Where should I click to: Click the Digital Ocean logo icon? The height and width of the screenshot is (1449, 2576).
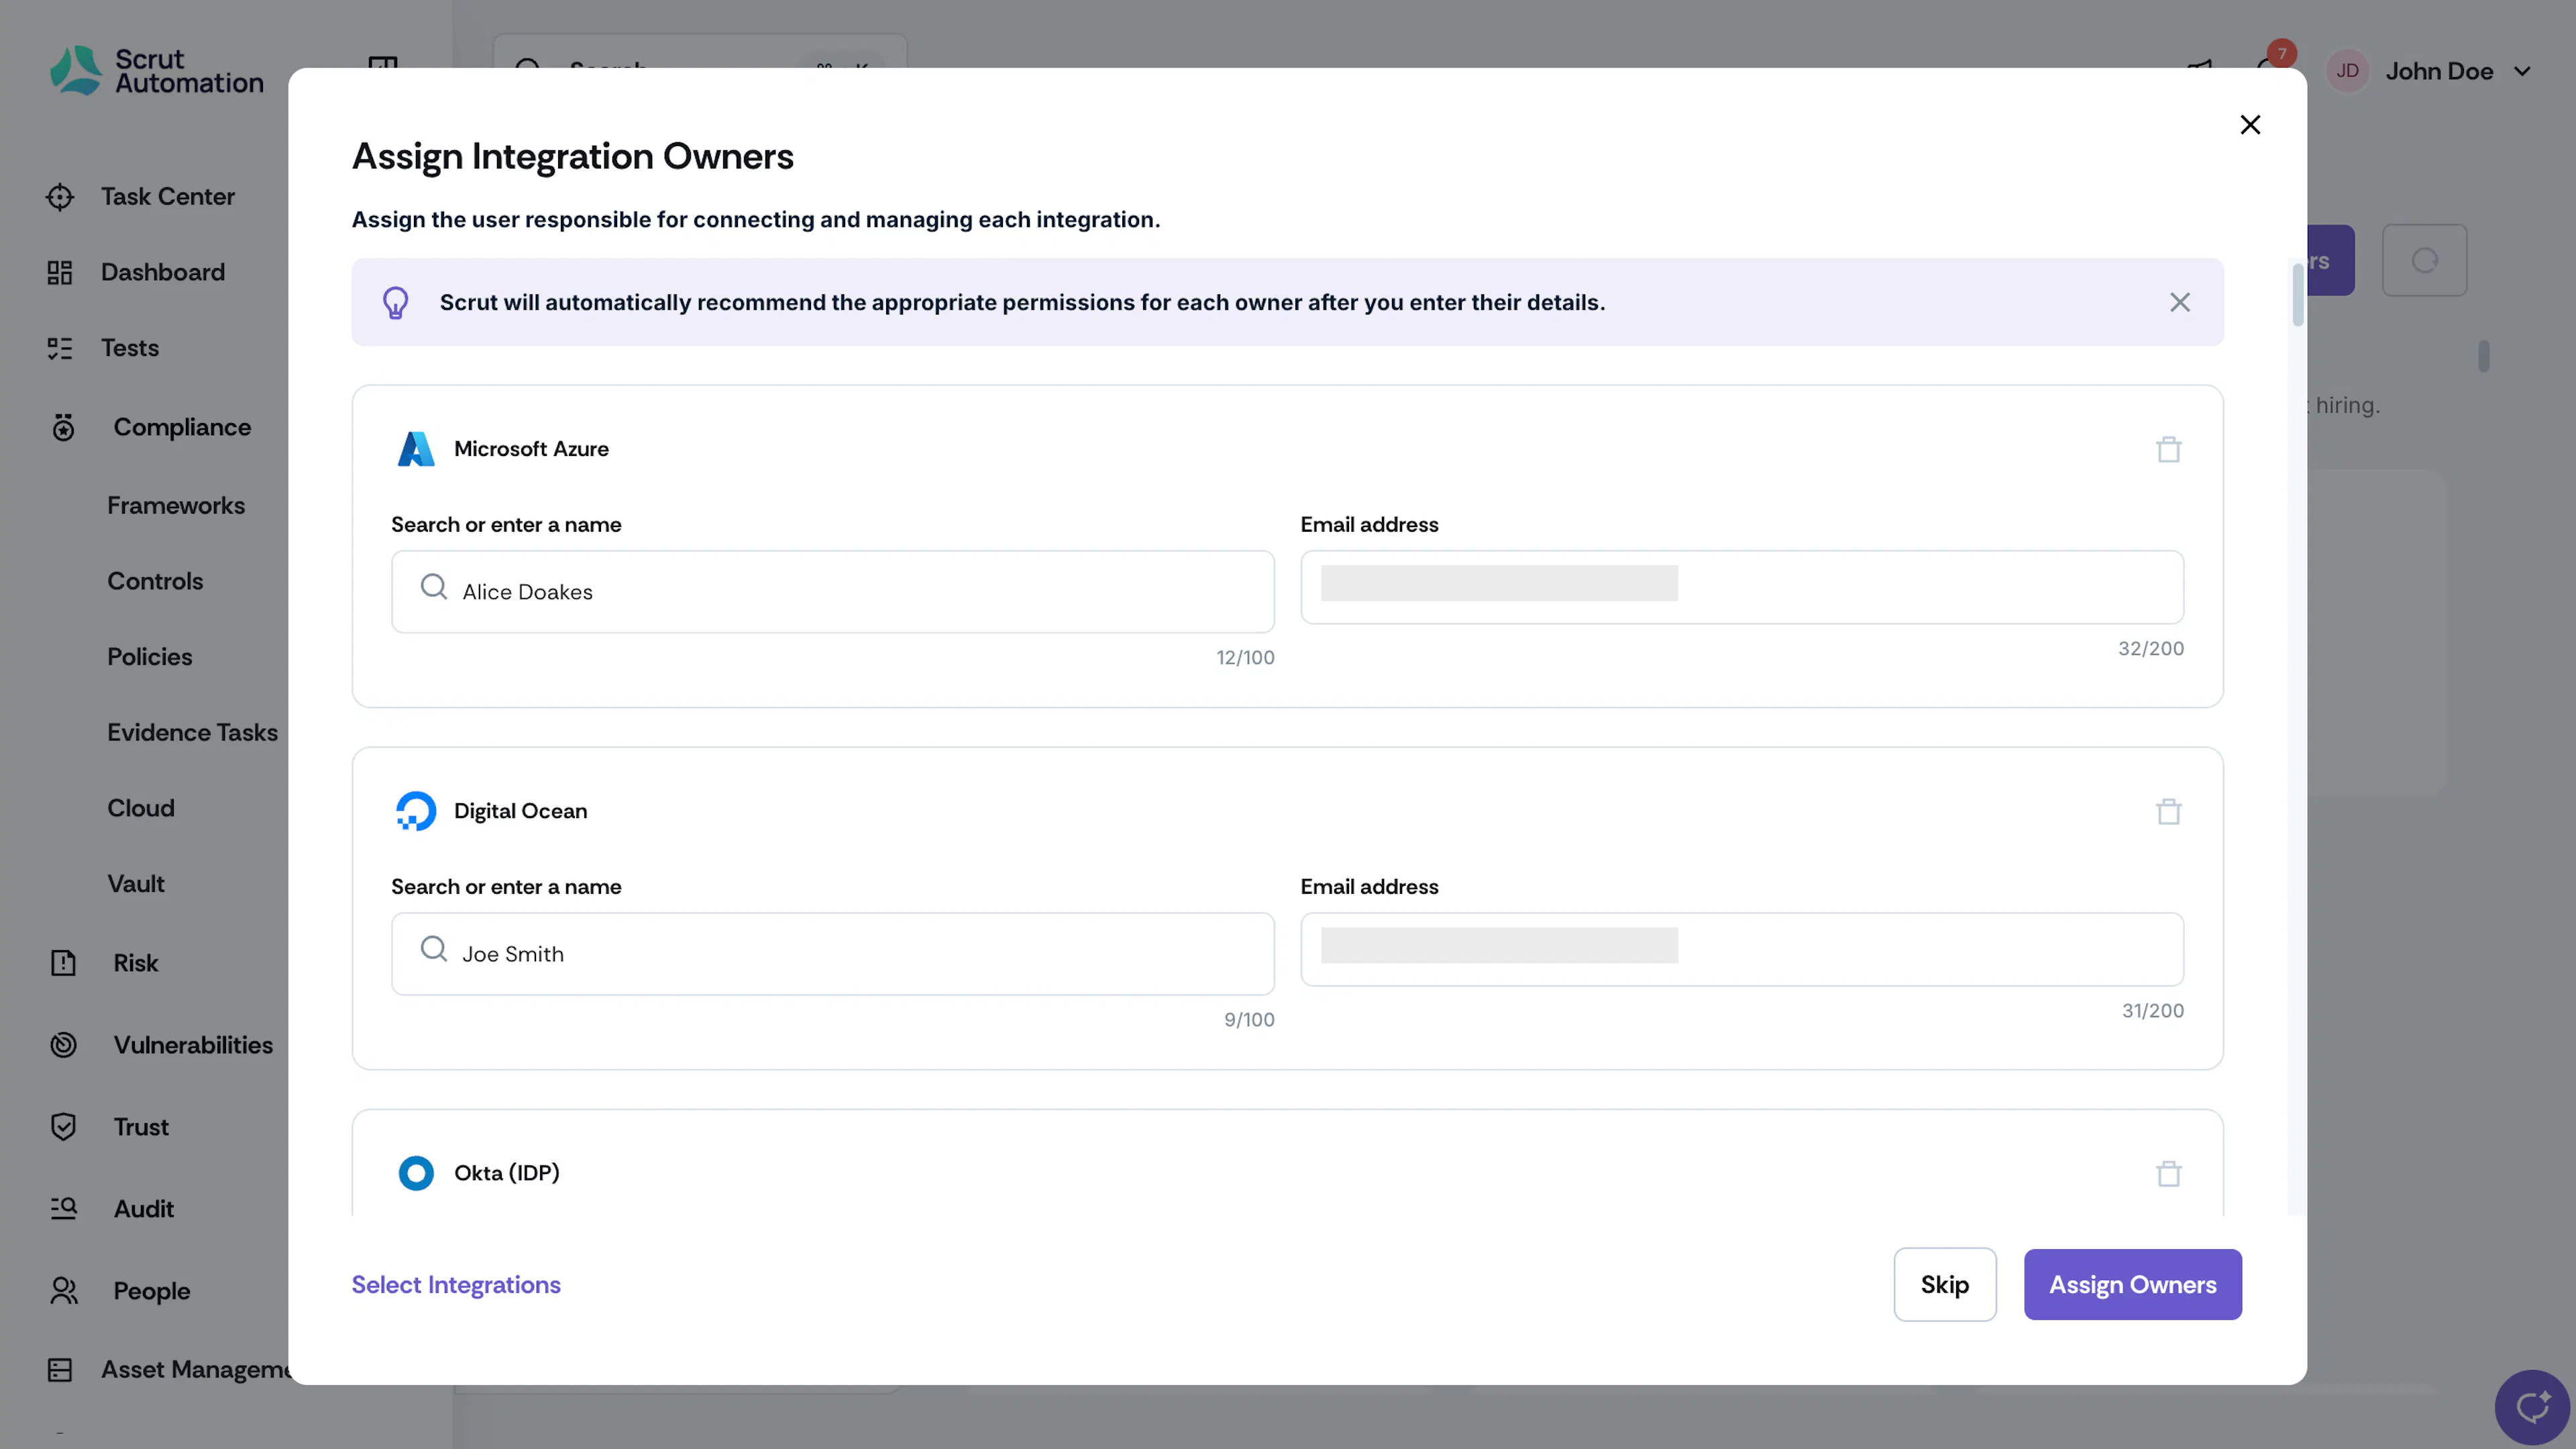(x=416, y=811)
